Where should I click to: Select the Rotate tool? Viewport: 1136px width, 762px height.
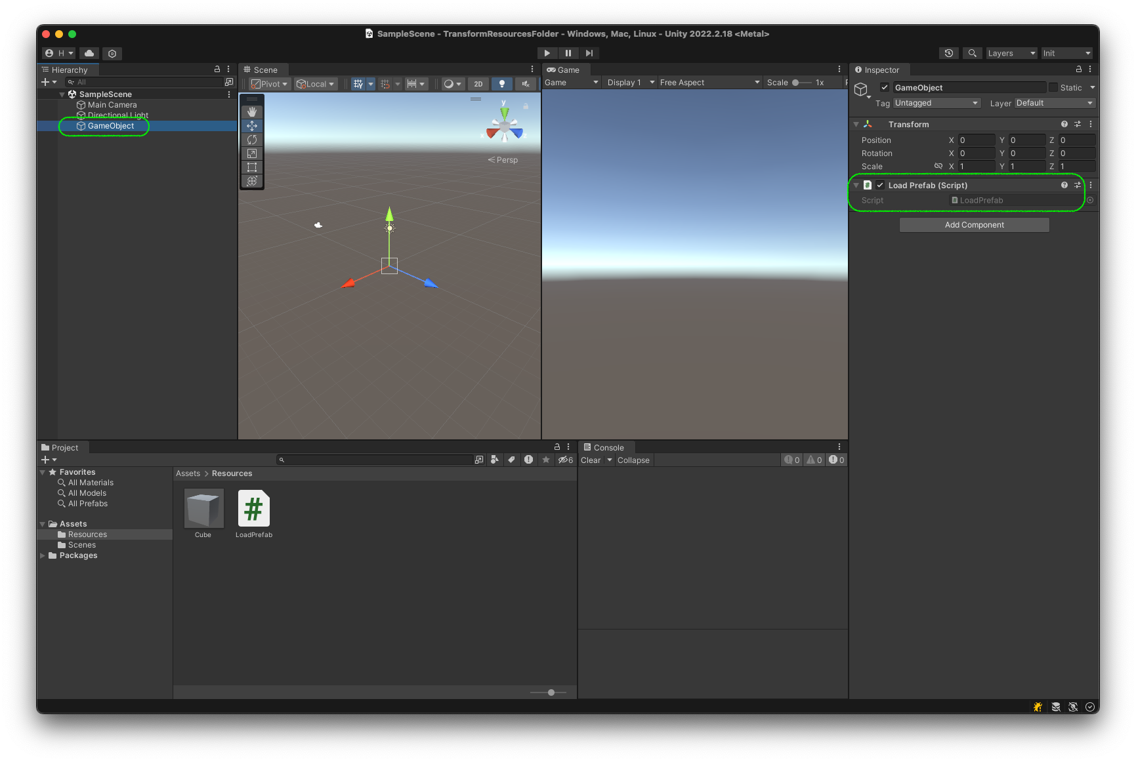pos(251,139)
